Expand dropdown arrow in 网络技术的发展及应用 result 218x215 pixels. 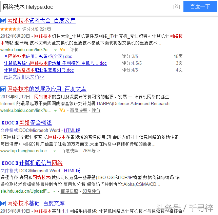55,111
